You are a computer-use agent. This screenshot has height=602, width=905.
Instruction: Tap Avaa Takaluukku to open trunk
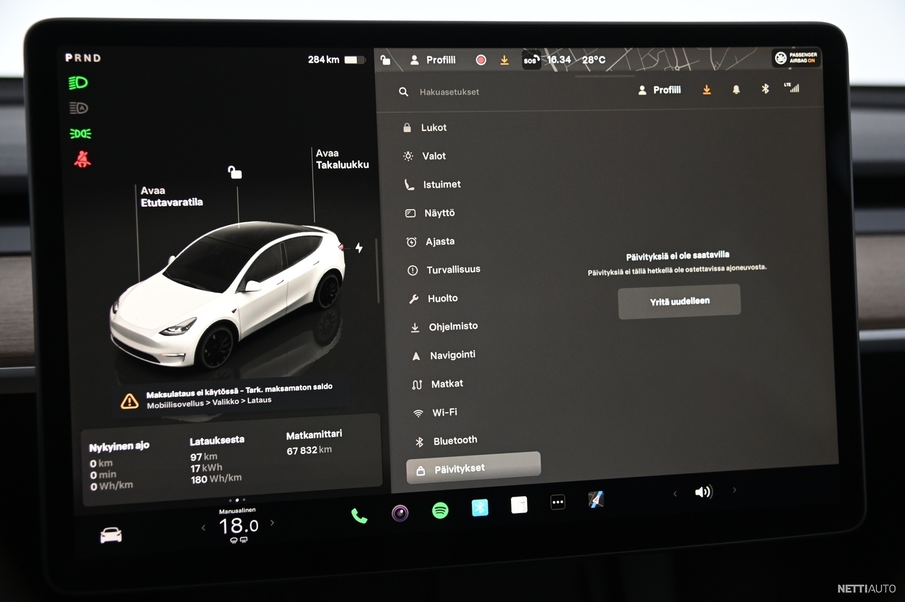point(342,159)
